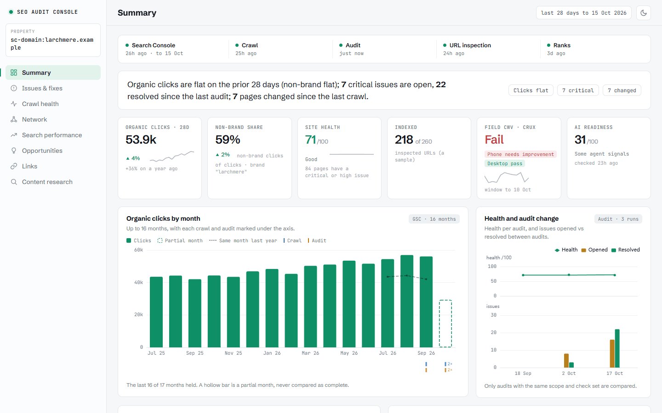Viewport: 662px width, 413px height.
Task: Click the Network nodes icon
Action: [x=14, y=119]
